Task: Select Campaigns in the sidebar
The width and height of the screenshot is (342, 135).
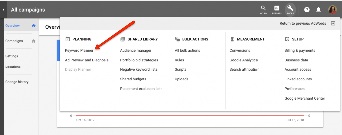Action: click(14, 41)
